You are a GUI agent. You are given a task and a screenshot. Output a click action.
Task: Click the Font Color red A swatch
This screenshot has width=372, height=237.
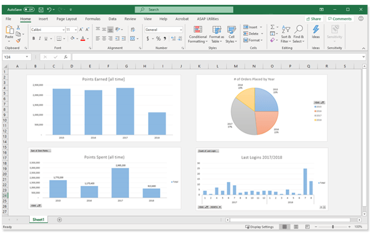tap(83, 38)
